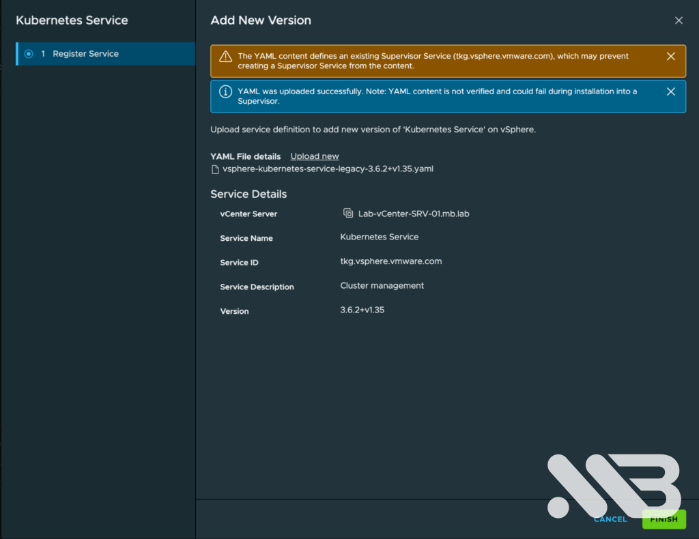Image resolution: width=699 pixels, height=539 pixels.
Task: Click the Upload service definition instruction text
Action: pyautogui.click(x=373, y=130)
